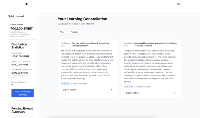Select the Spiritual and Relational Growth card title
206x118 pixels.
coord(91,45)
